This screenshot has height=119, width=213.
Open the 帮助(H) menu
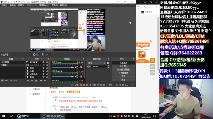pyautogui.click(x=63, y=5)
